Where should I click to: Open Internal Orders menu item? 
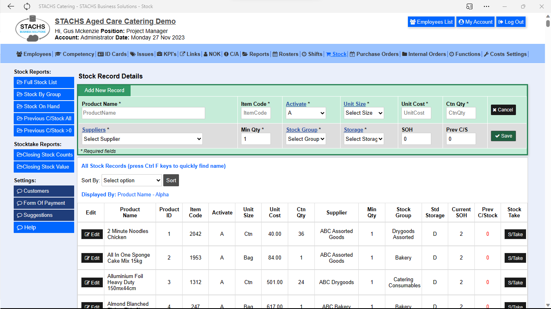(424, 54)
